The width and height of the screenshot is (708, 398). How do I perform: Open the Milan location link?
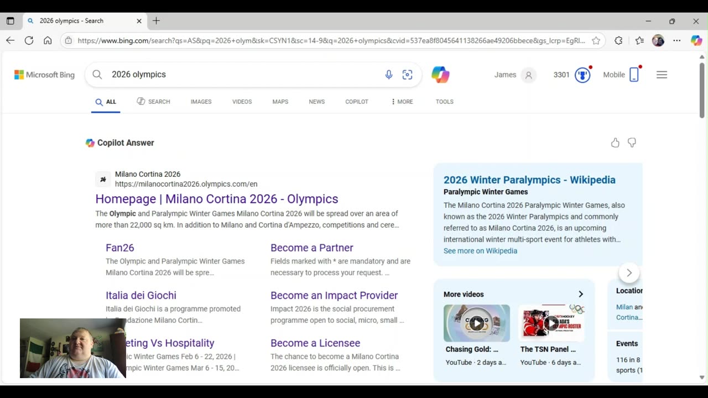pyautogui.click(x=624, y=307)
